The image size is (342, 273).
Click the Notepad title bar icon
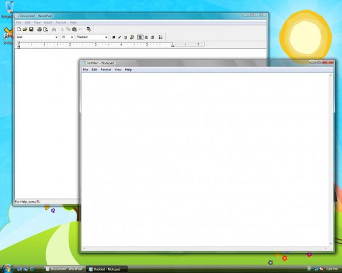(x=83, y=63)
